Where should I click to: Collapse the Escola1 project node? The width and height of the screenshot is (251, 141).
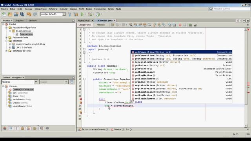click(x=3, y=24)
